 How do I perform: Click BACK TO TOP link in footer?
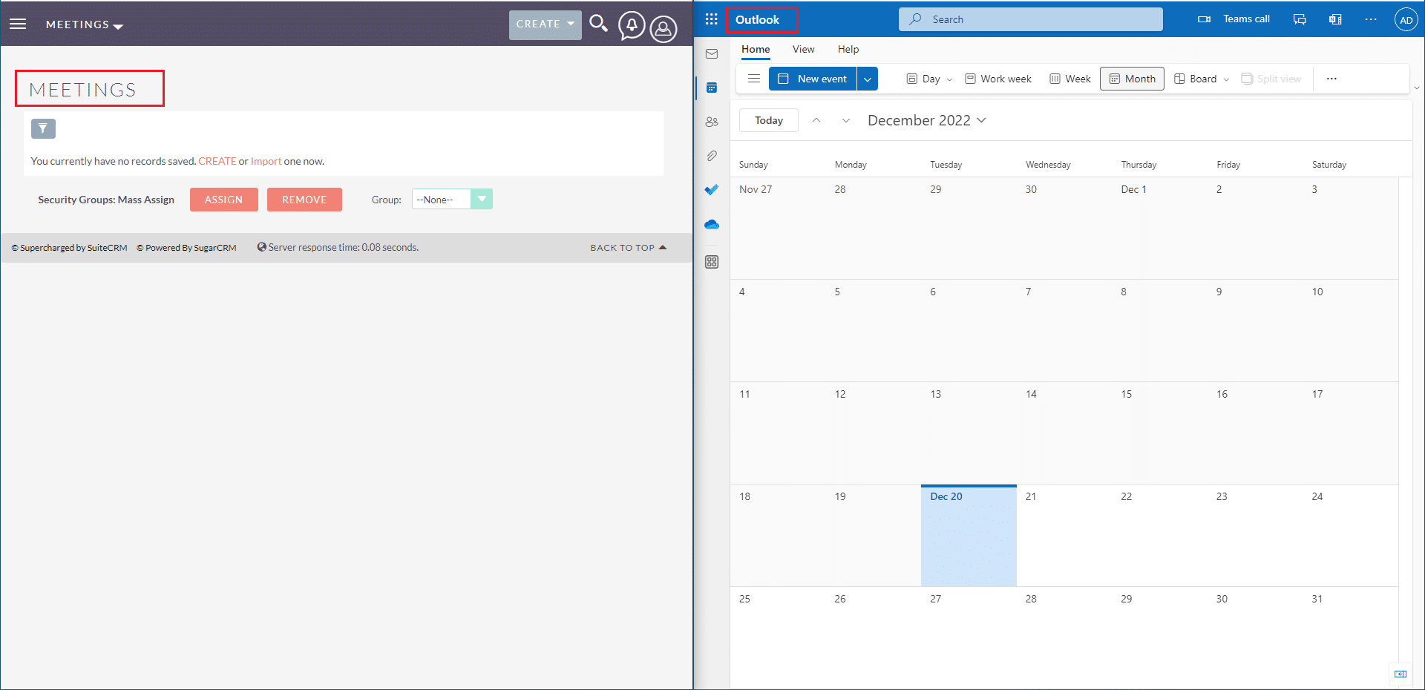(x=629, y=248)
